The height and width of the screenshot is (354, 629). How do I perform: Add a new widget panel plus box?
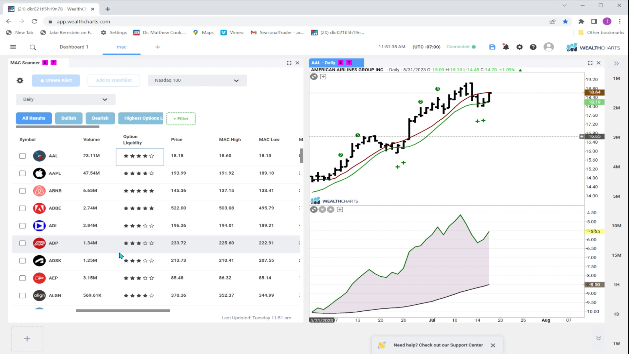pos(27,339)
